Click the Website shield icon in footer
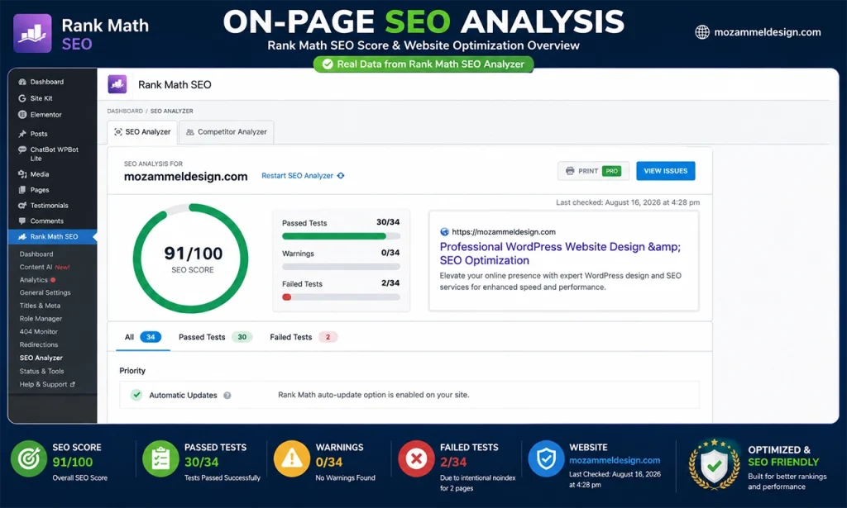 (546, 459)
